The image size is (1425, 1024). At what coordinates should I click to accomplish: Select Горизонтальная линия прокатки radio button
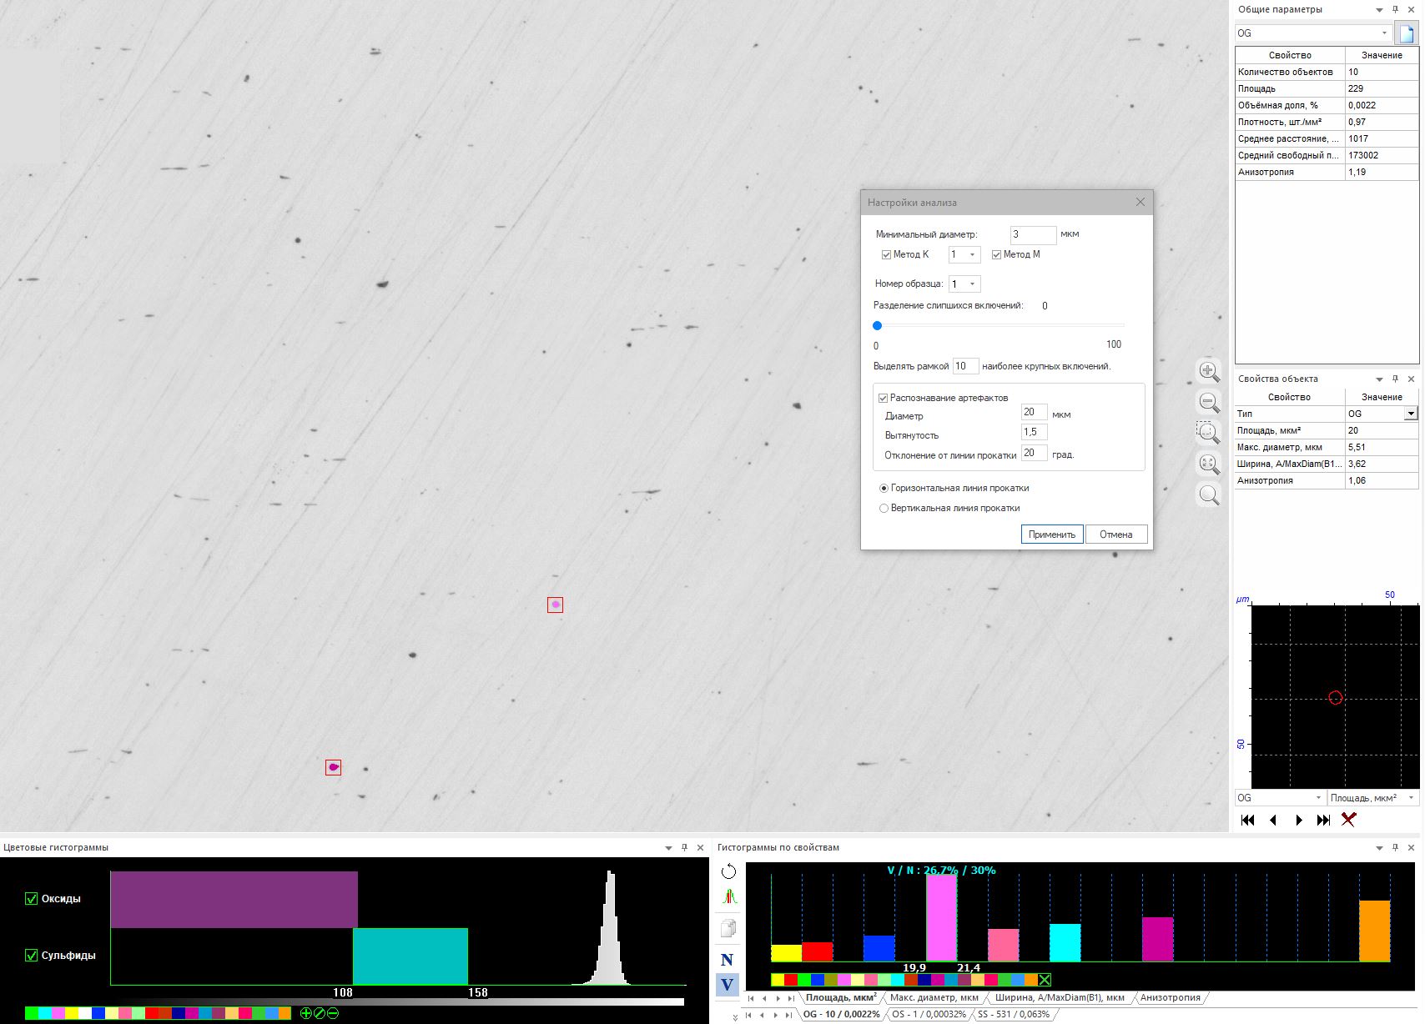tap(884, 488)
